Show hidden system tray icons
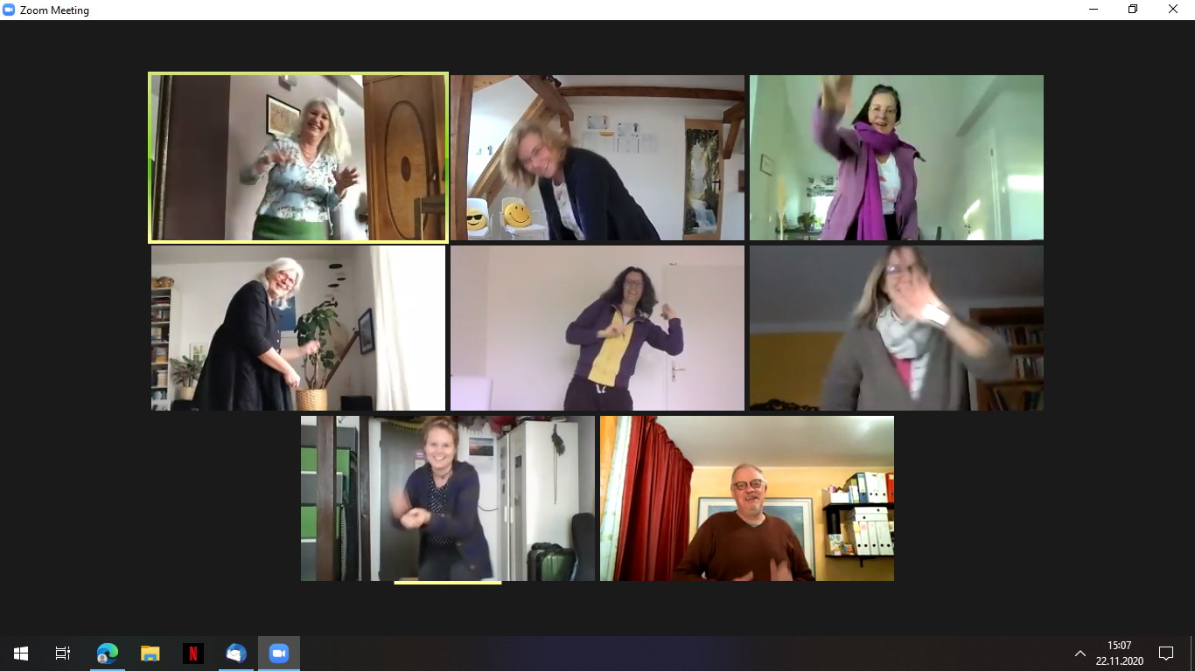Image resolution: width=1195 pixels, height=671 pixels. pyautogui.click(x=1080, y=654)
